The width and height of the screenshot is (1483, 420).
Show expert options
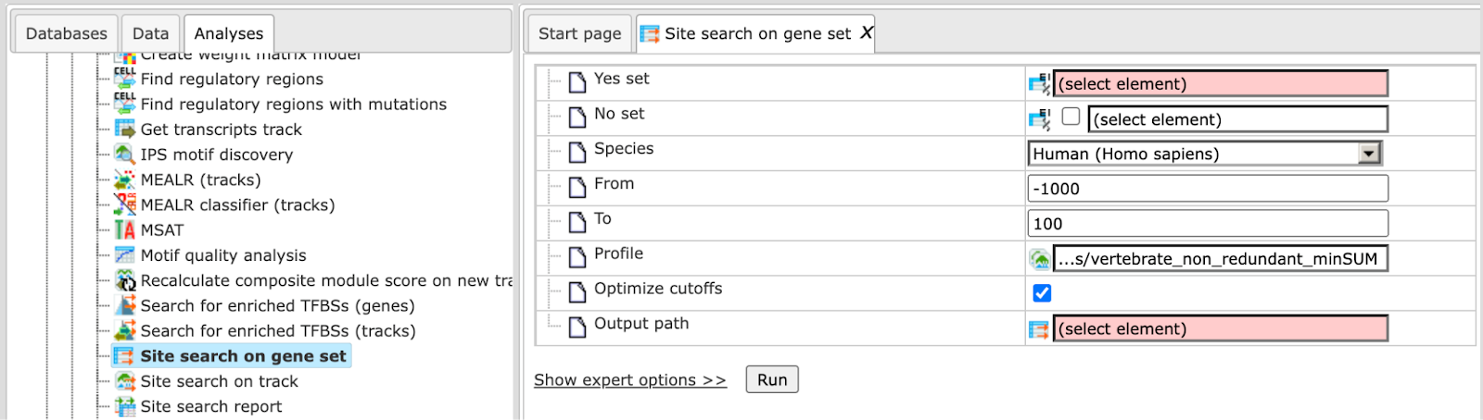click(630, 380)
